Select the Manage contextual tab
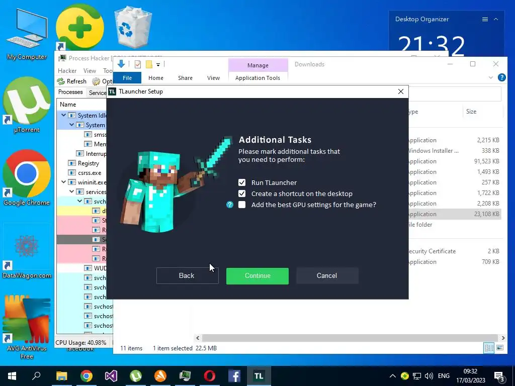The image size is (515, 386). 258,65
